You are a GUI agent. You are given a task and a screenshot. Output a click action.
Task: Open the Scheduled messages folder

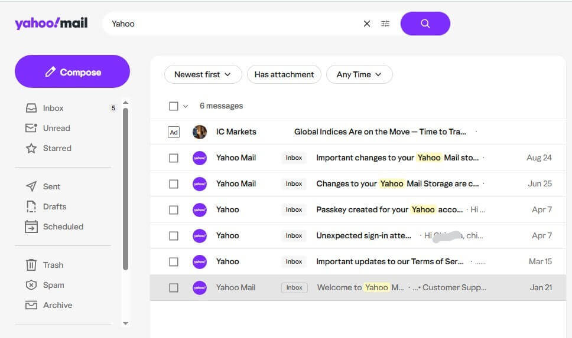[63, 227]
